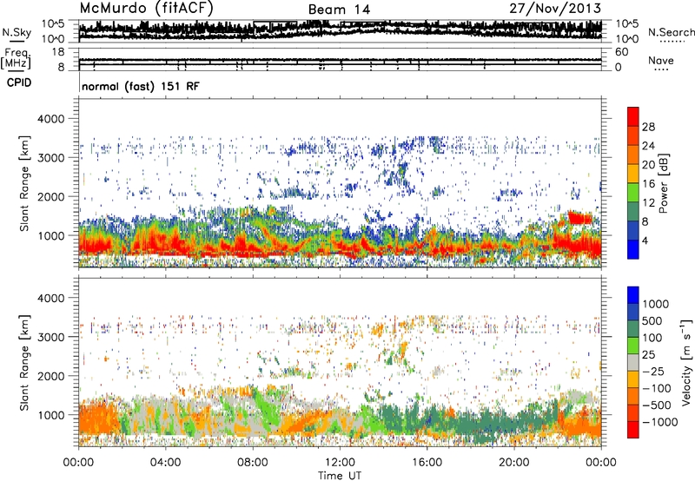Click the 'Slant Range [km]' label of velocity panel
Viewport: 695px width, 481px height.
tap(24, 363)
